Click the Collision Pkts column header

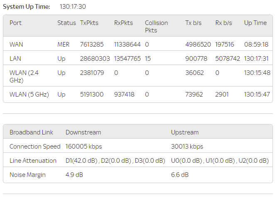tap(156, 26)
